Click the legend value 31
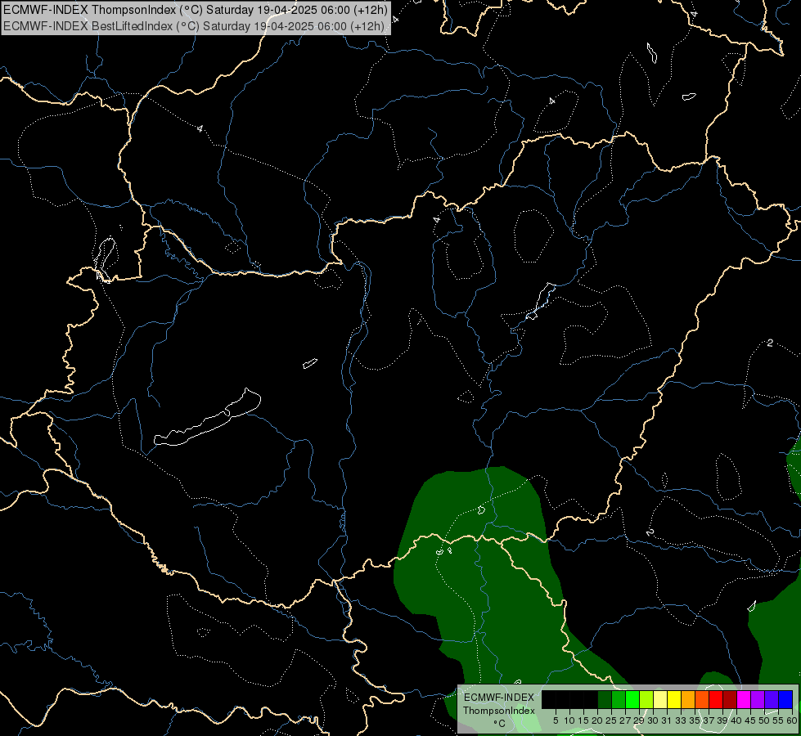Viewport: 801px width, 736px height. [667, 720]
